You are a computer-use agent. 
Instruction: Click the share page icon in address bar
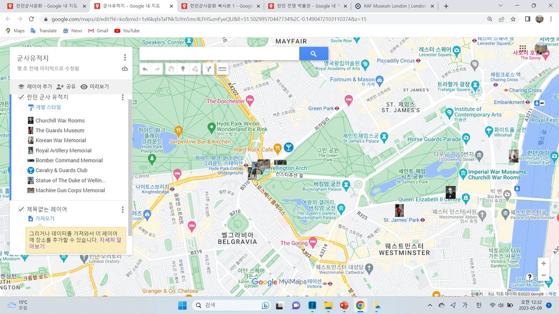point(501,19)
